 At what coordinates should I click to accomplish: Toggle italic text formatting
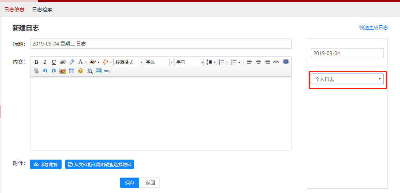tap(45, 62)
